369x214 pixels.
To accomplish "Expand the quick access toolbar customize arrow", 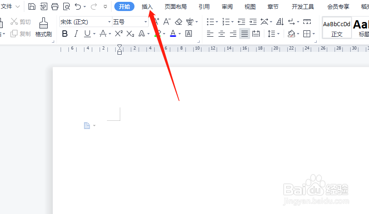I will click(x=106, y=7).
